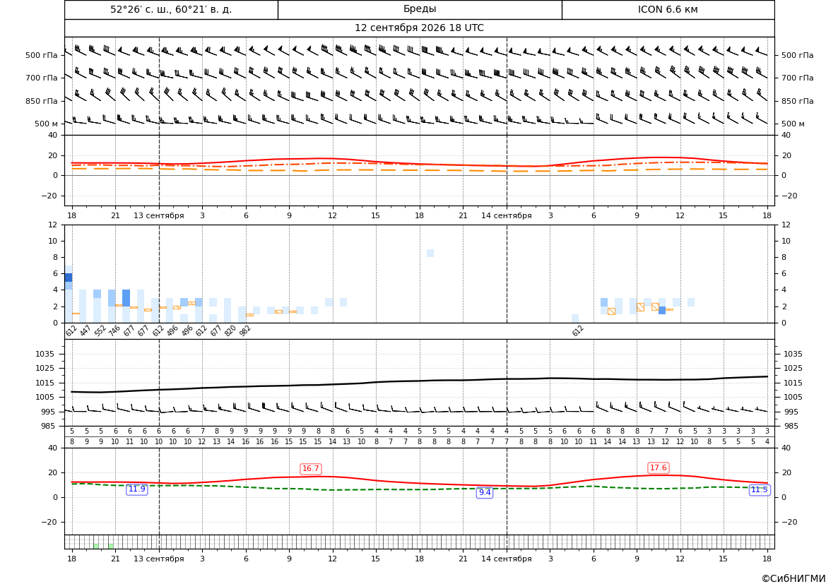Image resolution: width=826 pixels, height=584 pixels.
Task: Click the date header 12 сентября 2026 18 UTC
Action: [419, 28]
